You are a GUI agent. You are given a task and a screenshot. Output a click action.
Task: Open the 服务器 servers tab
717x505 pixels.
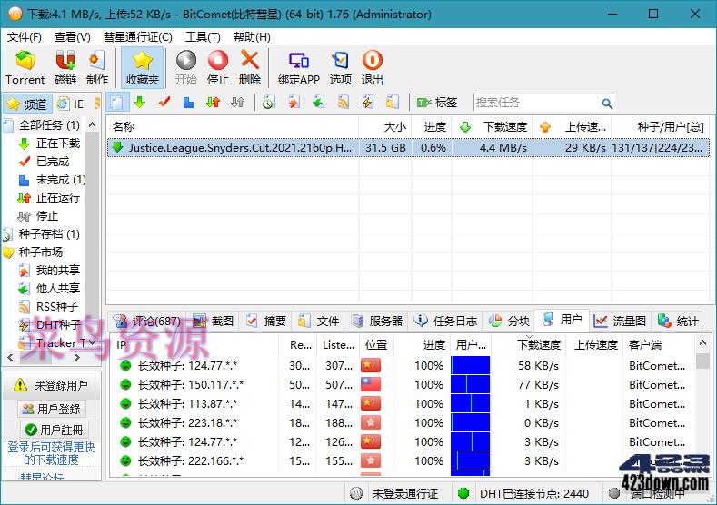coord(378,322)
